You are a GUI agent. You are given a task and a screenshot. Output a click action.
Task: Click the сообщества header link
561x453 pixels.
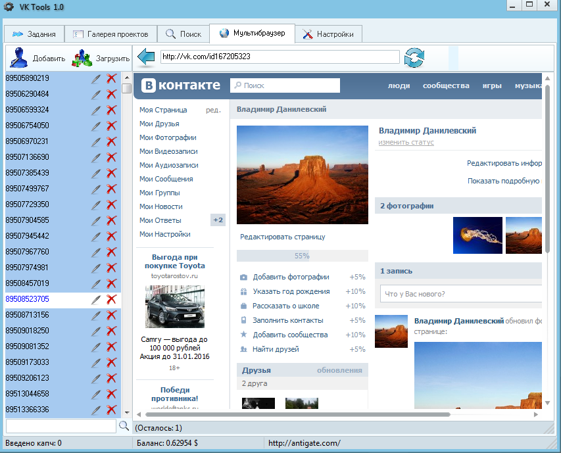446,85
